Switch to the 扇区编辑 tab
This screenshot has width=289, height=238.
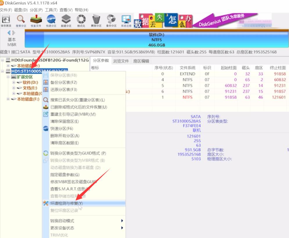pos(141,61)
